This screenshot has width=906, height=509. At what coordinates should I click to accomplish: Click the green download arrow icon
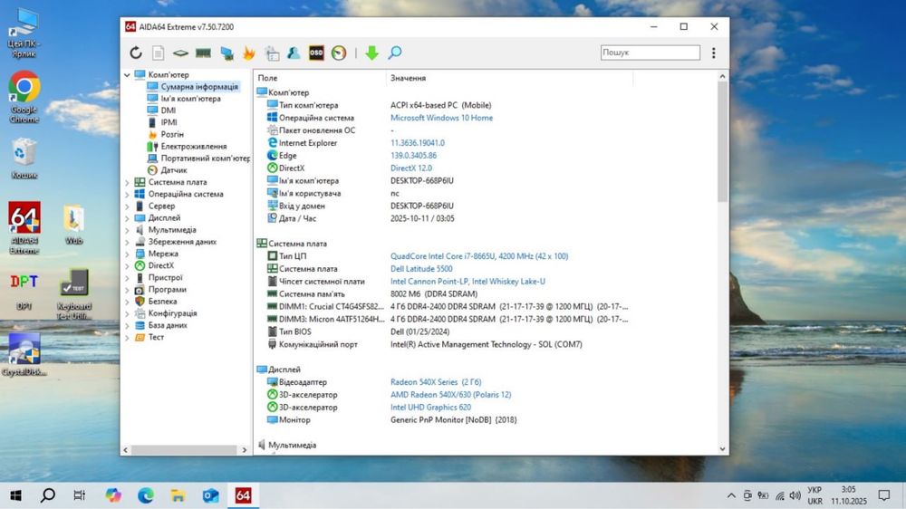click(371, 53)
